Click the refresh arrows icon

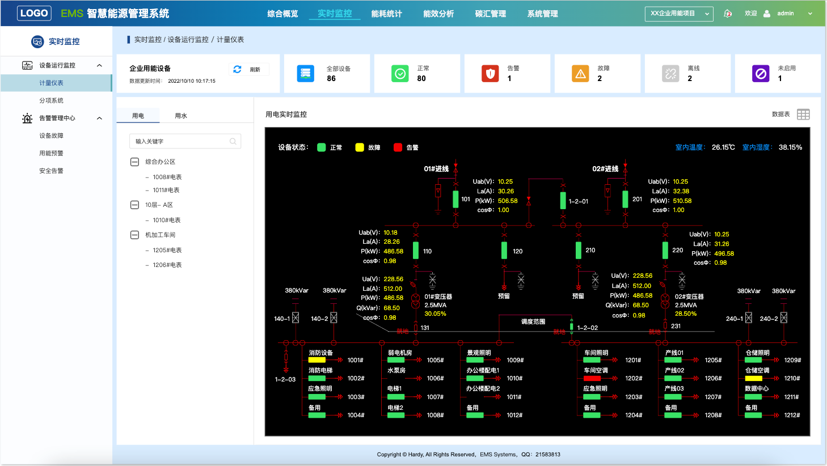[x=237, y=69]
